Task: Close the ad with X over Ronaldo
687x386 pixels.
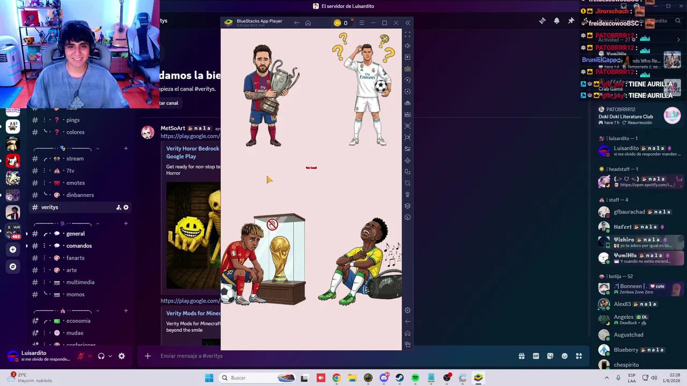Action: [x=384, y=39]
